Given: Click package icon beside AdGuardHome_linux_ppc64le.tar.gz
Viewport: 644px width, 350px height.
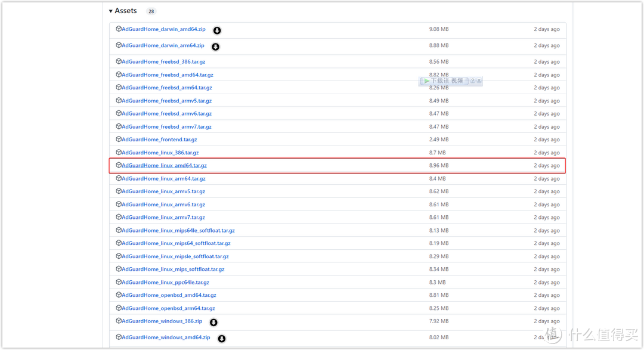Looking at the screenshot, I should coord(118,282).
